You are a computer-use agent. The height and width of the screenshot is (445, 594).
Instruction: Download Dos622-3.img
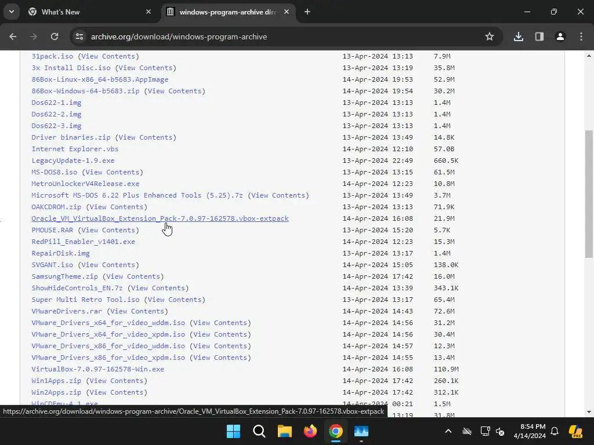pyautogui.click(x=56, y=126)
